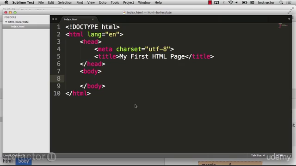Open Notification Center list icon
This screenshot has width=296, height=166.
tap(289, 2)
